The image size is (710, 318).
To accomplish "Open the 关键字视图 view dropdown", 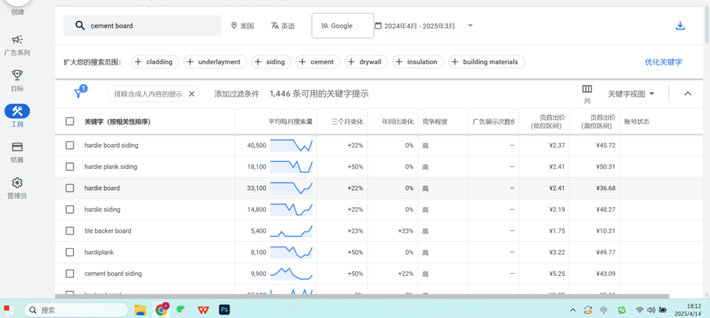I will (x=631, y=94).
